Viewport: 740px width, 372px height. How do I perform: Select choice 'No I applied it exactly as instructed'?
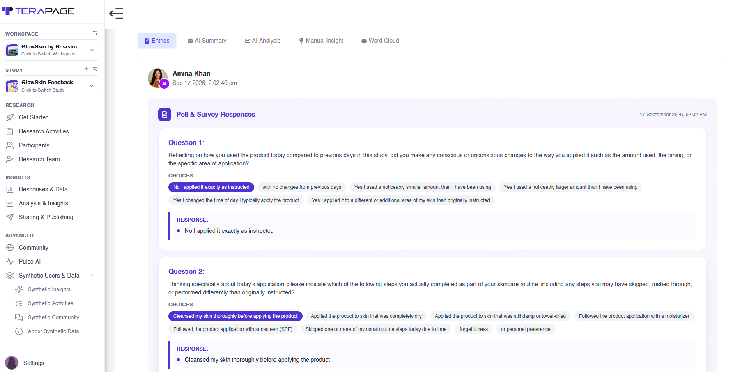tap(211, 187)
